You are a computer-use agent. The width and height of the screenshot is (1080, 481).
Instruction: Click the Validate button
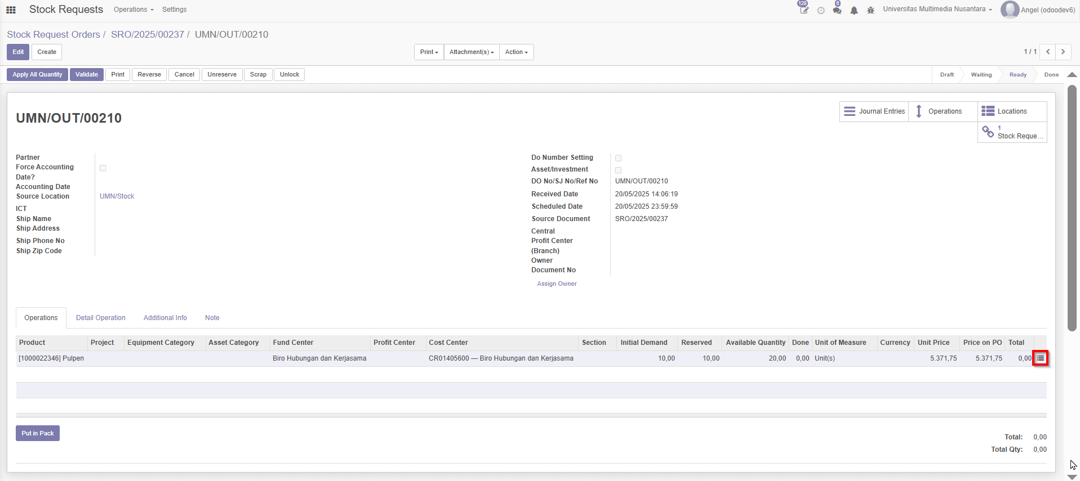[87, 74]
